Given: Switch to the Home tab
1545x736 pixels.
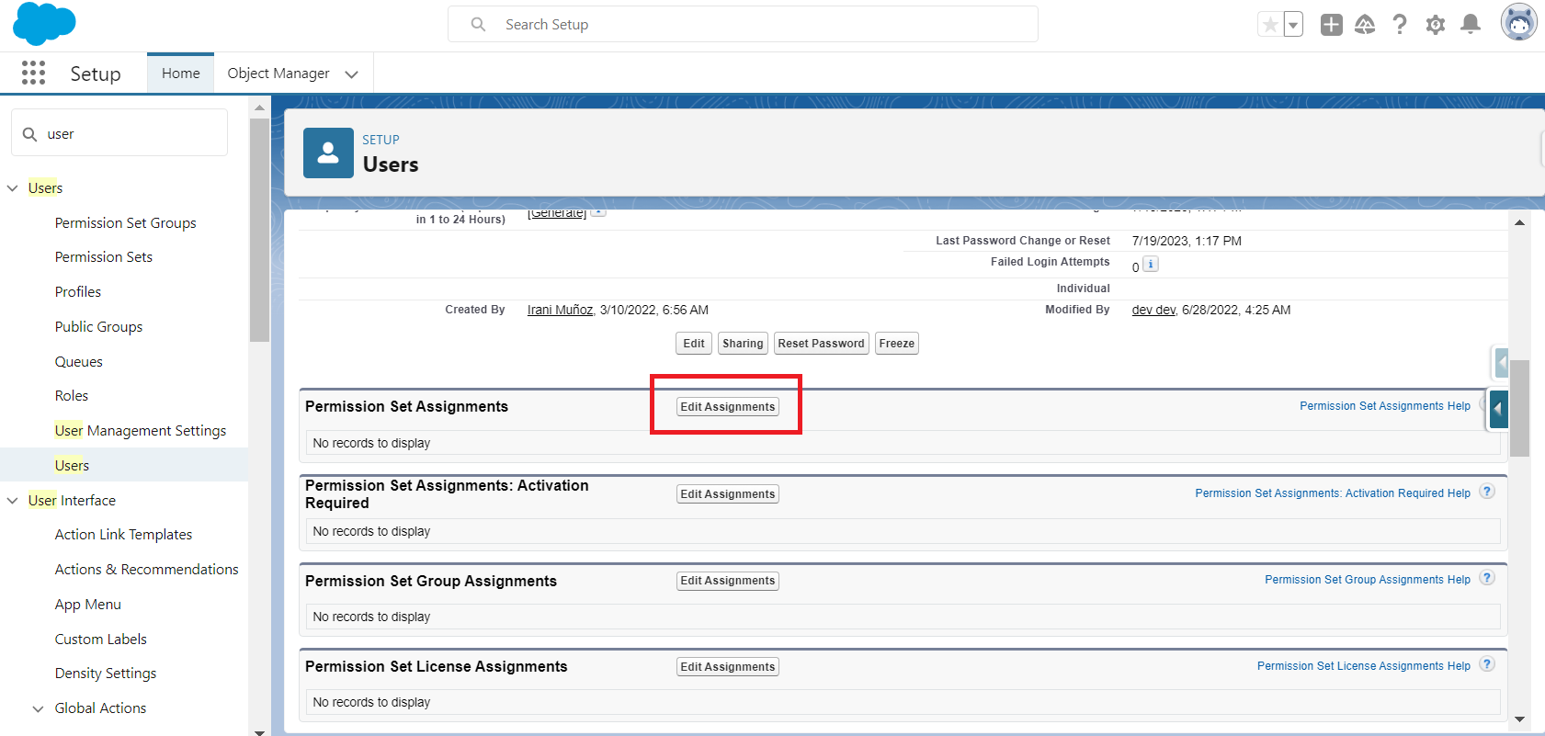Looking at the screenshot, I should (x=180, y=74).
